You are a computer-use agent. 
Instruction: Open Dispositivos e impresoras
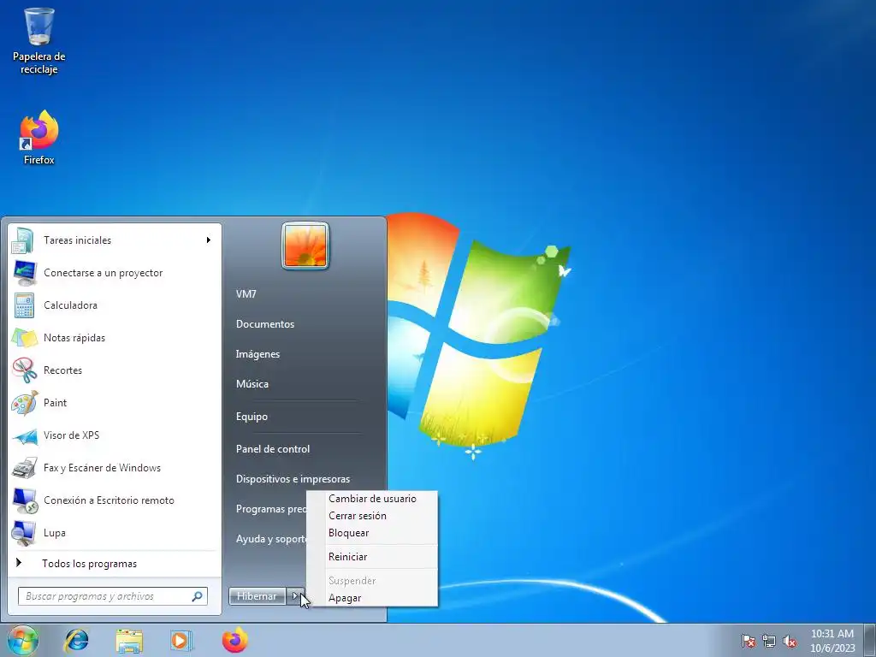coord(293,479)
